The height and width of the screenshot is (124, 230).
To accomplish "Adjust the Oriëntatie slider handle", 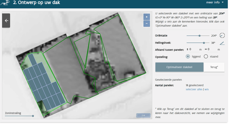I will [200, 36].
